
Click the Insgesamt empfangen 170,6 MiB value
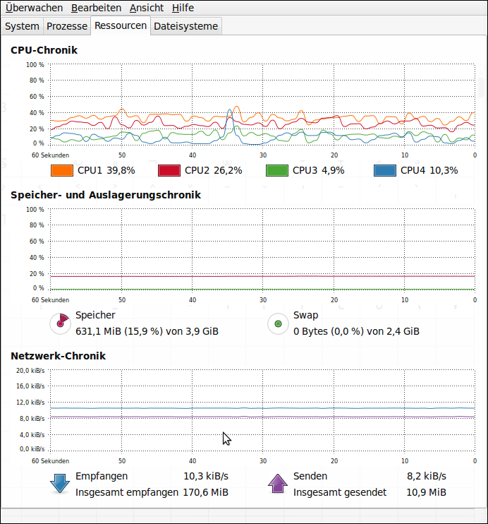(x=205, y=492)
